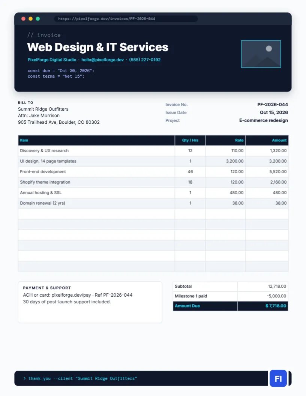306x396 pixels.
Task: Click the 18 hours cell
Action: [x=190, y=182]
